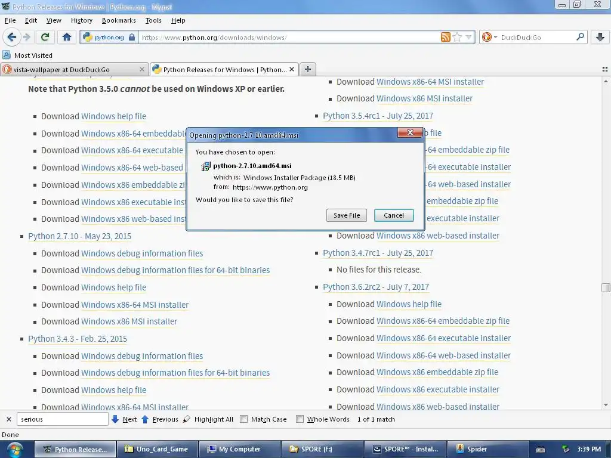
Task: Open the Windows Start button
Action: click(x=15, y=450)
